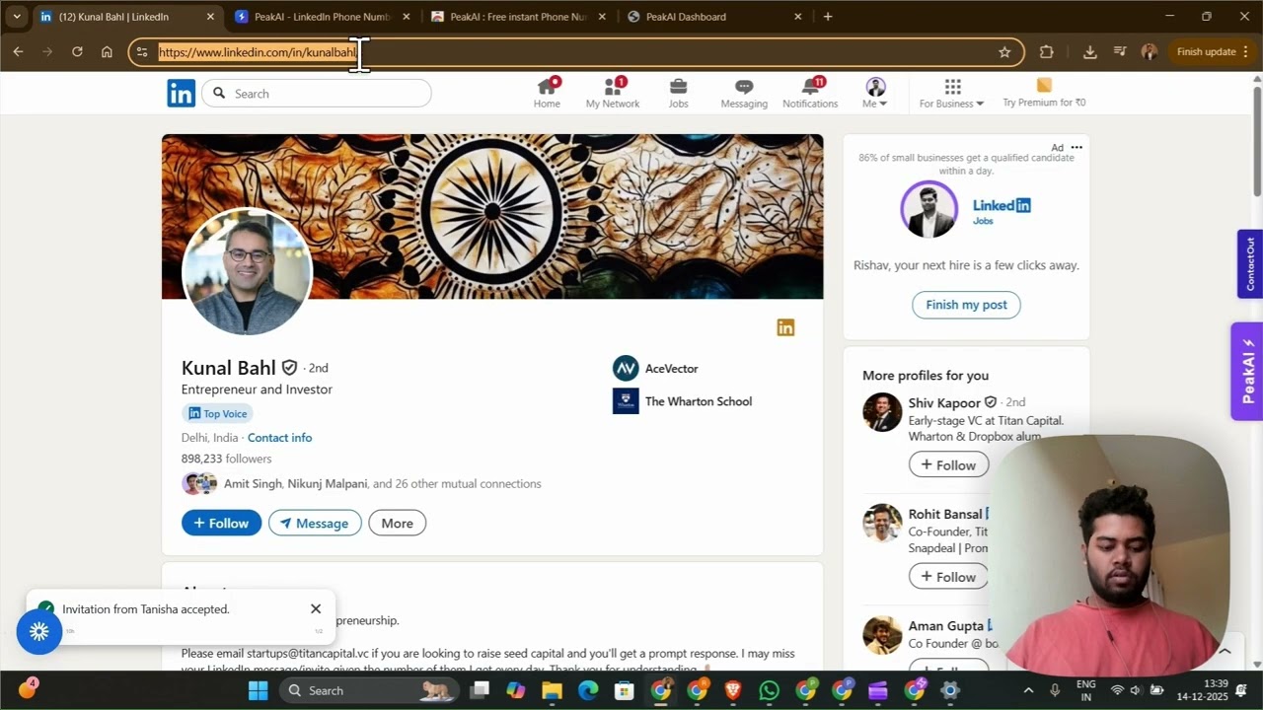
Task: Open browser home page icon
Action: pyautogui.click(x=107, y=52)
